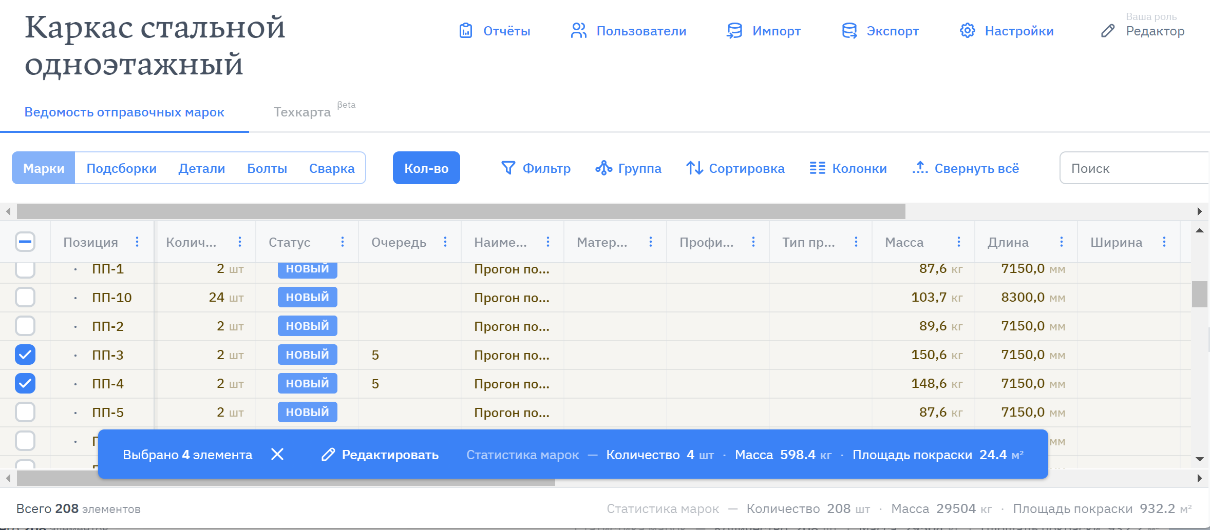Click the lower horizontal scrollbar thumb

(286, 478)
